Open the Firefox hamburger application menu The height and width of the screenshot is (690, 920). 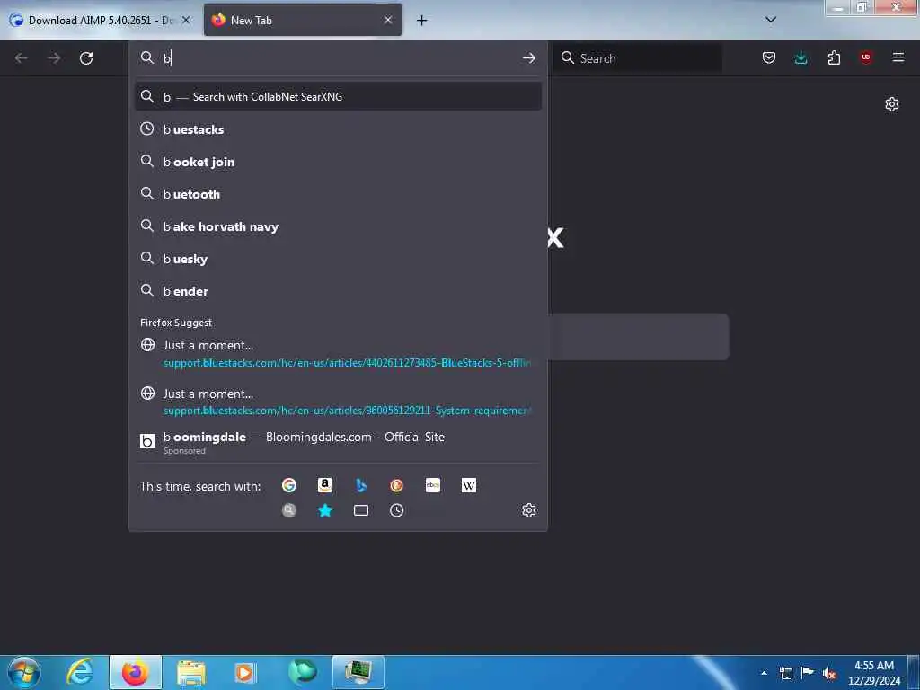(898, 57)
